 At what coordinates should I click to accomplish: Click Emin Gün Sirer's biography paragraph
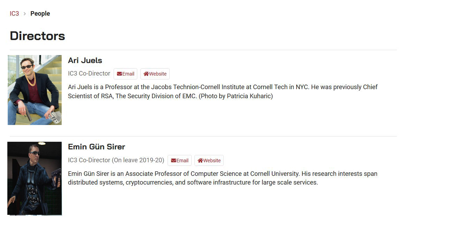(223, 178)
